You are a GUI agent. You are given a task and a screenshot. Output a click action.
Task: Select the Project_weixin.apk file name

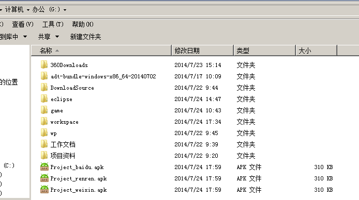pos(79,190)
